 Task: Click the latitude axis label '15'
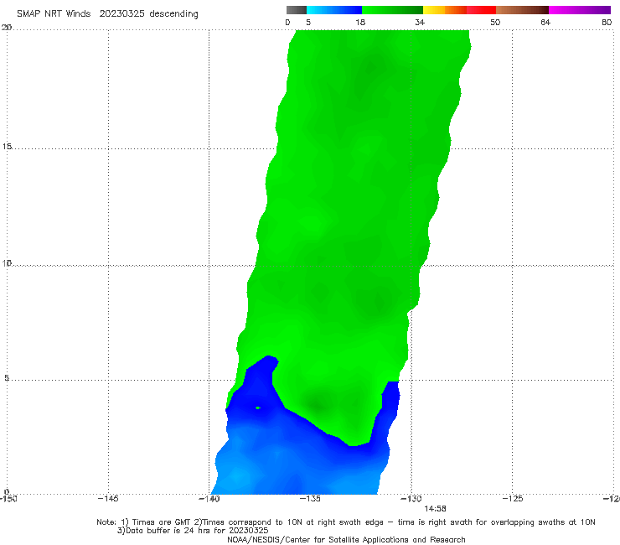[x=7, y=147]
